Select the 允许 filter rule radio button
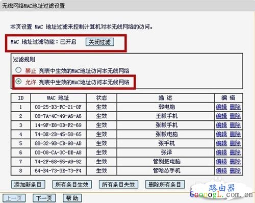Screen dimensions: 255x203 tap(18, 82)
